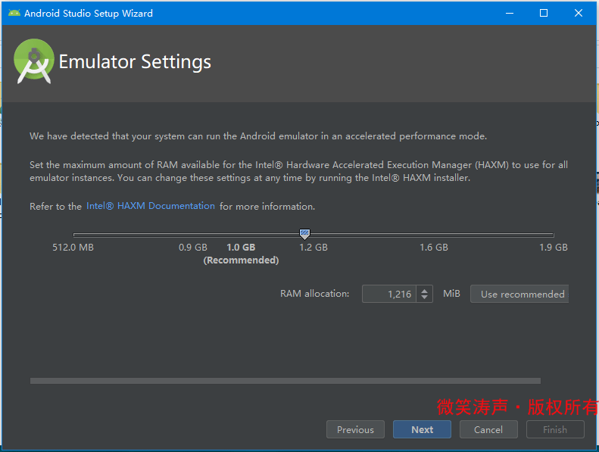This screenshot has height=452, width=599.
Task: Open the Intel HAXM Documentation link
Action: pyautogui.click(x=151, y=206)
